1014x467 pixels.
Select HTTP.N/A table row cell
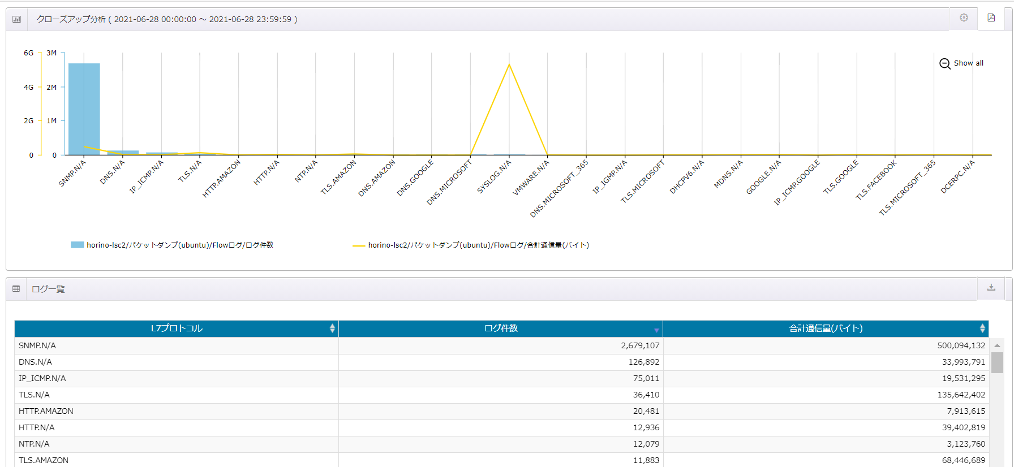[177, 427]
